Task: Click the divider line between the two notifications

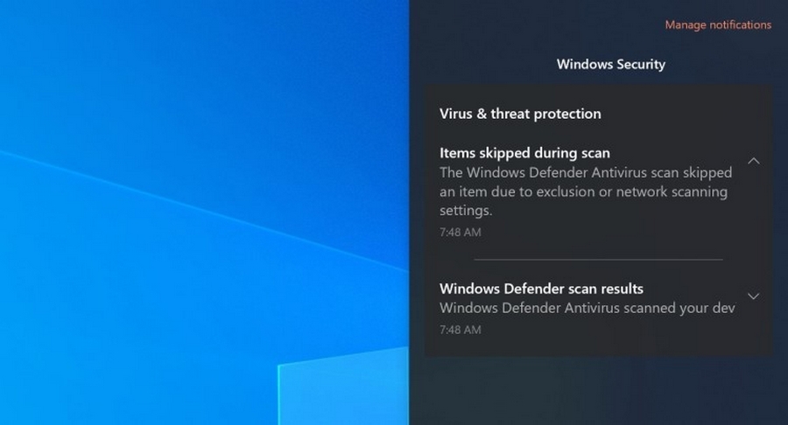Action: coord(598,260)
